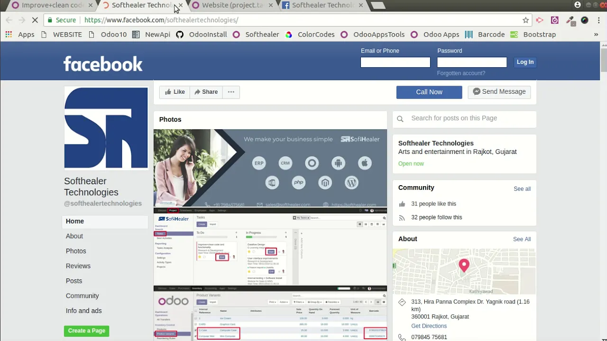Open the NewApi bookmark
This screenshot has height=341, width=607.
click(151, 35)
